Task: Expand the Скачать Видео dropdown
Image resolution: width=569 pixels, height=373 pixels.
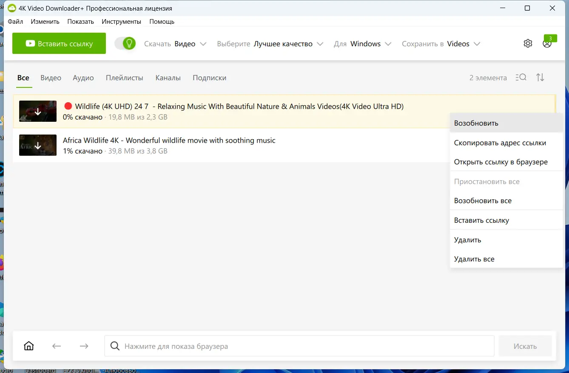Action: point(175,44)
